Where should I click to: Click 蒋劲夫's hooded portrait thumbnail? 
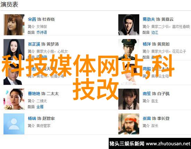129,25
